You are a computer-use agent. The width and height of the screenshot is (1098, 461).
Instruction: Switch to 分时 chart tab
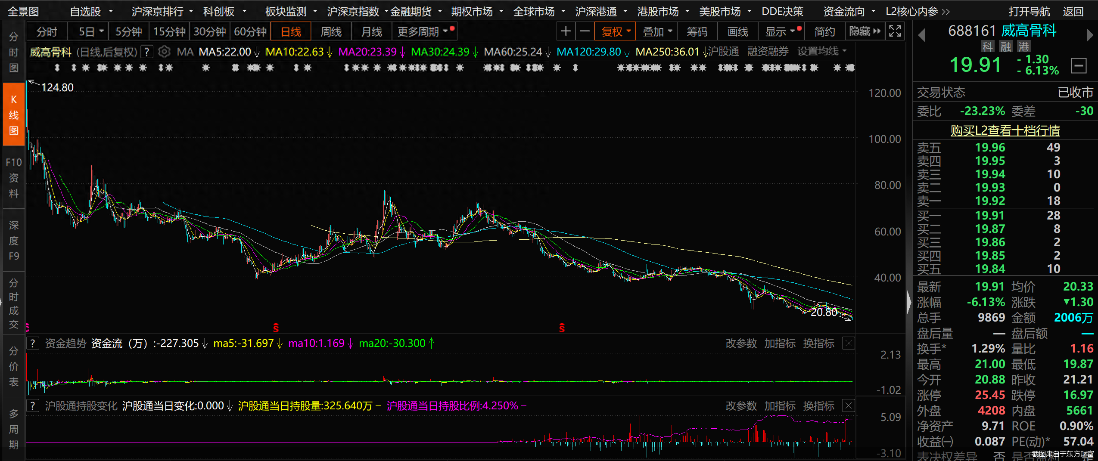(x=47, y=31)
